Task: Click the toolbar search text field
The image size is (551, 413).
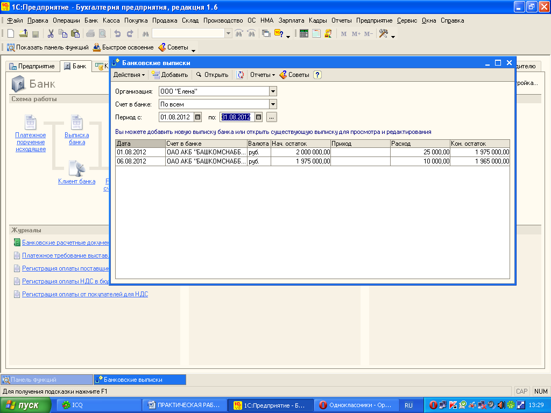Action: [x=188, y=34]
